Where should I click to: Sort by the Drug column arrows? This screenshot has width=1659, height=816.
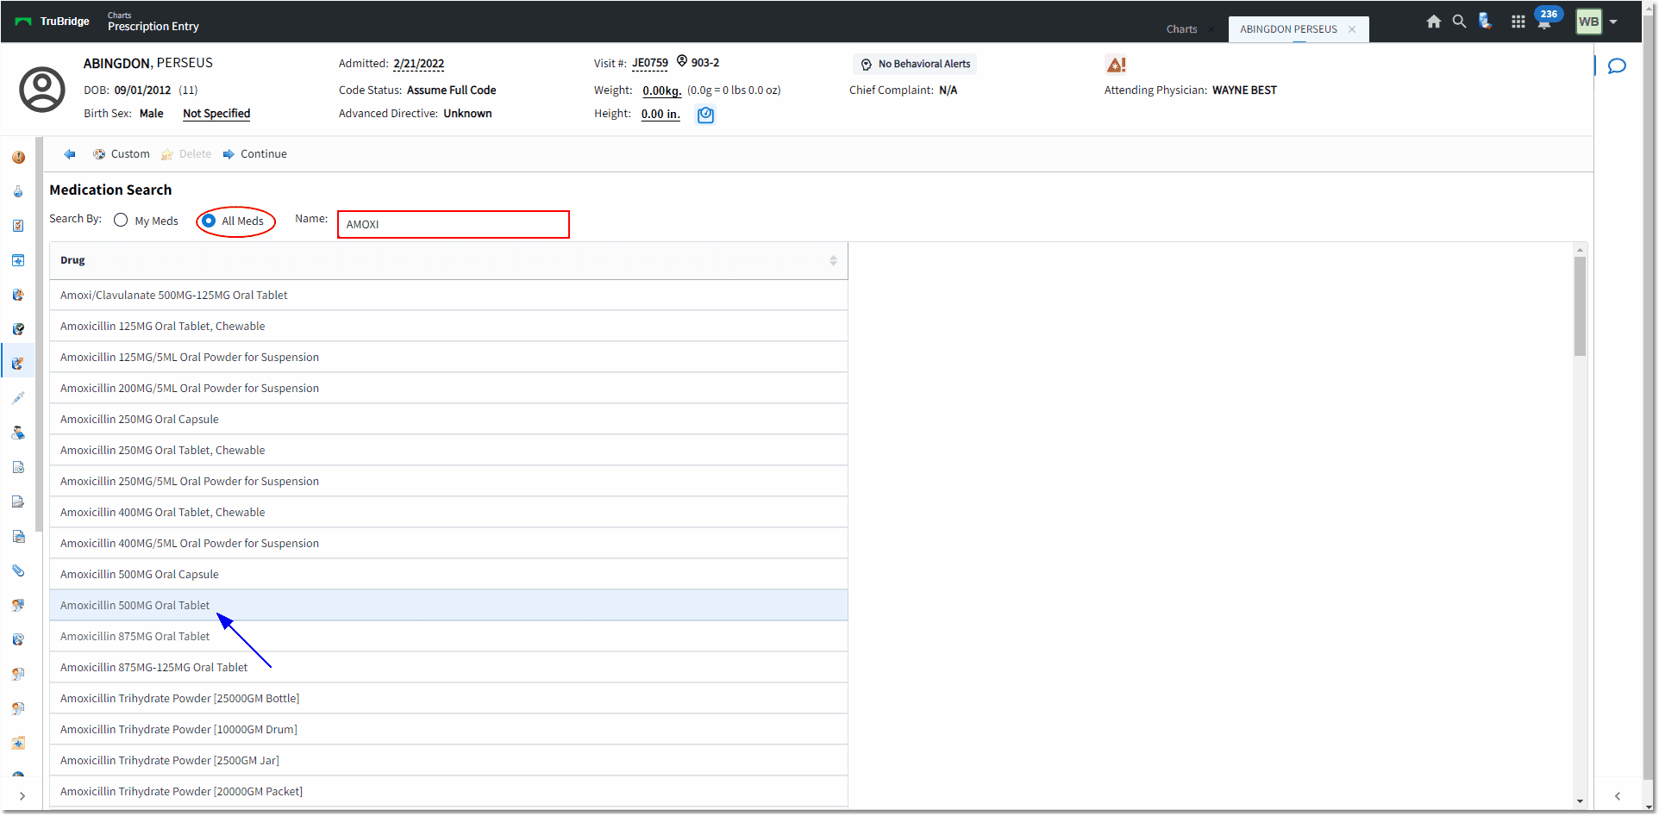[x=833, y=260]
